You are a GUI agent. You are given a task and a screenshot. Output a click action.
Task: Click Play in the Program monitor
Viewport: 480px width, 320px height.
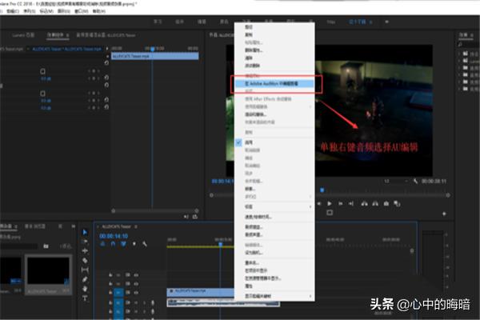[330, 203]
